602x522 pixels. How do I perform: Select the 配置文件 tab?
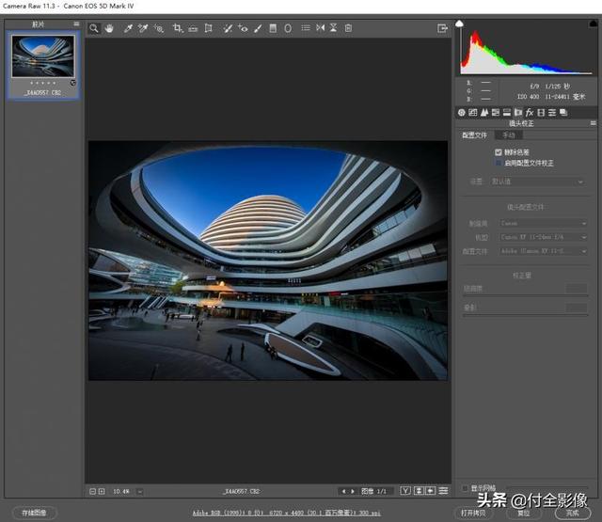click(x=475, y=135)
